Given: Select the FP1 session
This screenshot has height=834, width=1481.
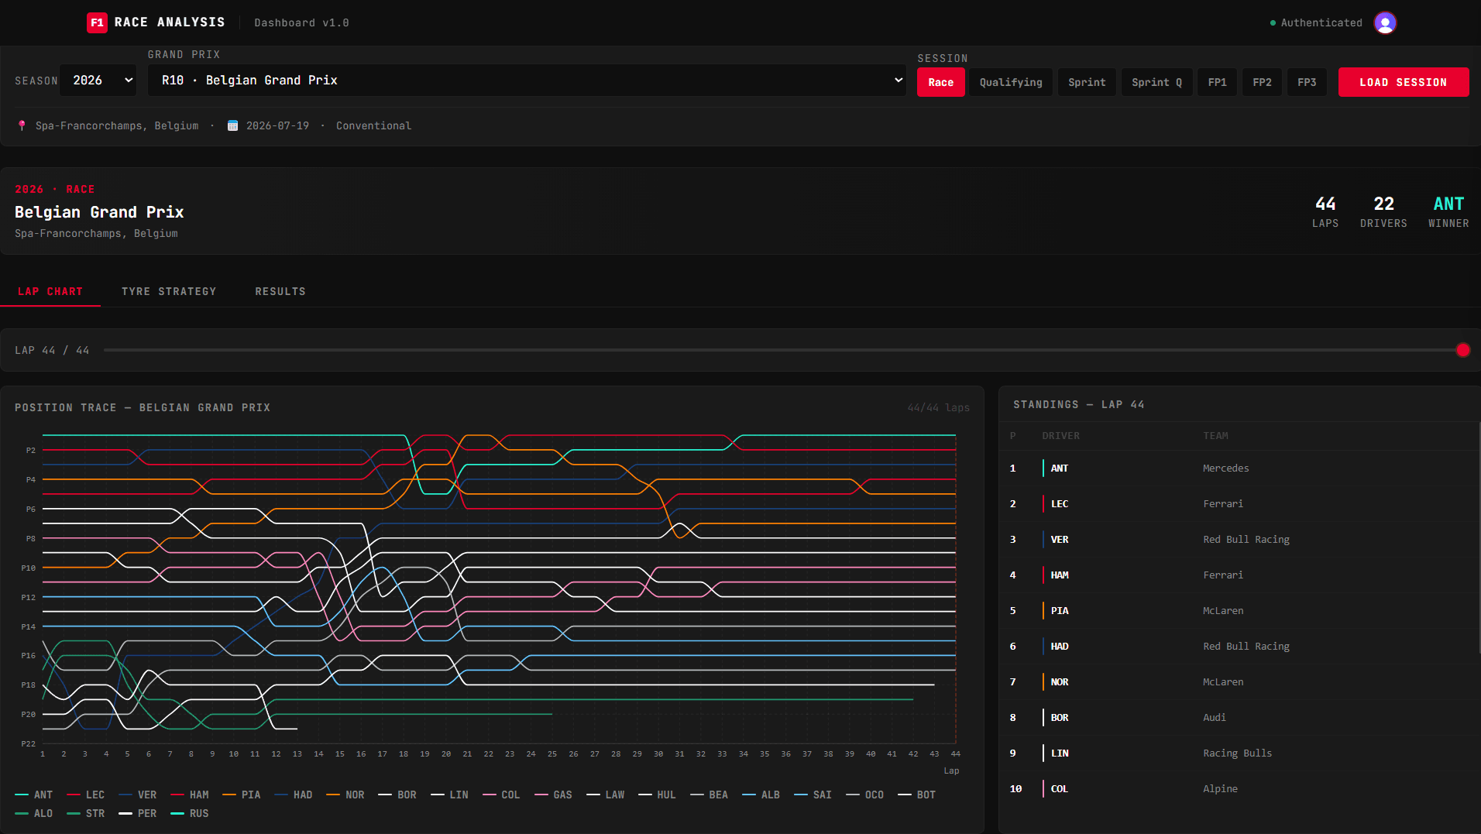Looking at the screenshot, I should point(1217,82).
